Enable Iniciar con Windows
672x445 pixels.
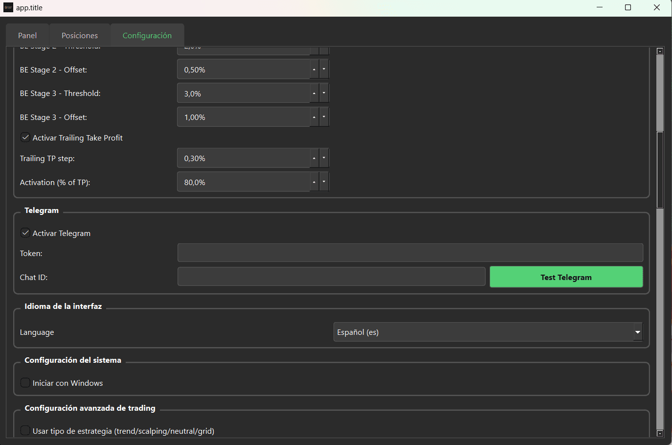point(25,383)
